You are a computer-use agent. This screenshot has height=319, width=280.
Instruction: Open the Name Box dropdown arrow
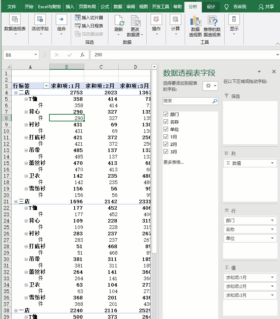pyautogui.click(x=36, y=54)
